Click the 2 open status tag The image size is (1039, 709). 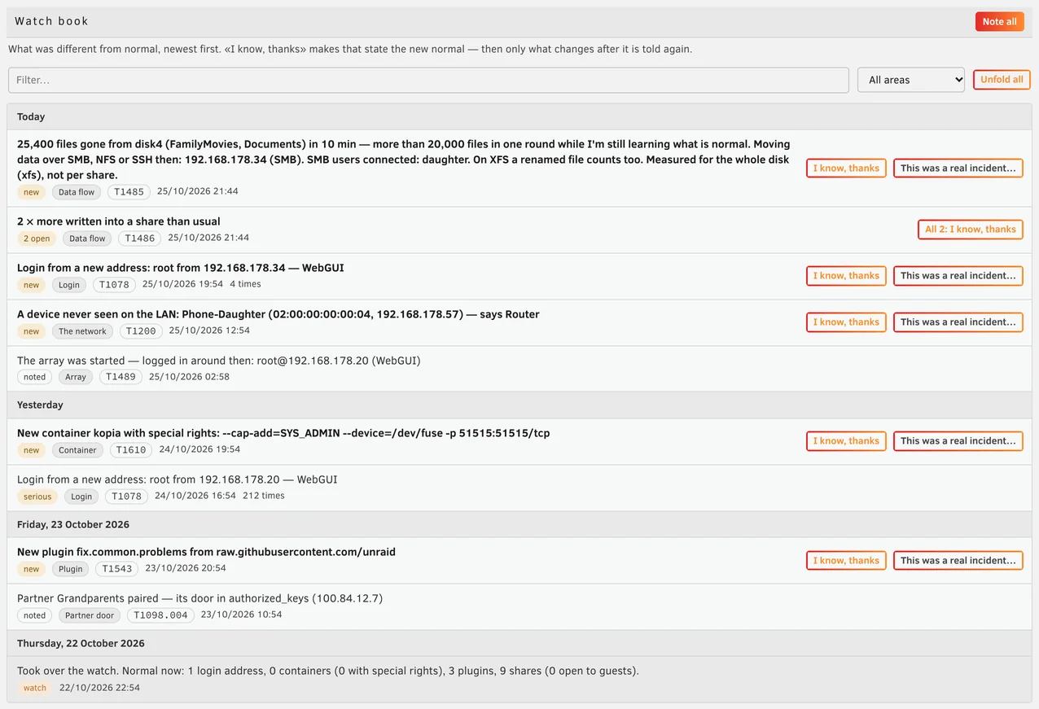tap(37, 239)
